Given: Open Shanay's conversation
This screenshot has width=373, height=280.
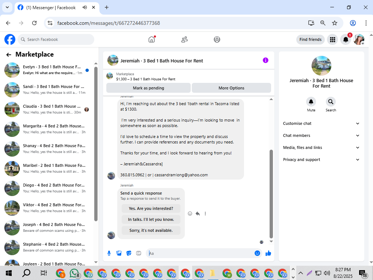Looking at the screenshot, I should tap(47, 149).
